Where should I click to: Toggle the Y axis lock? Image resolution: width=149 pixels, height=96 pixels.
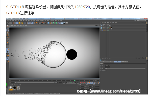tap(31, 23)
